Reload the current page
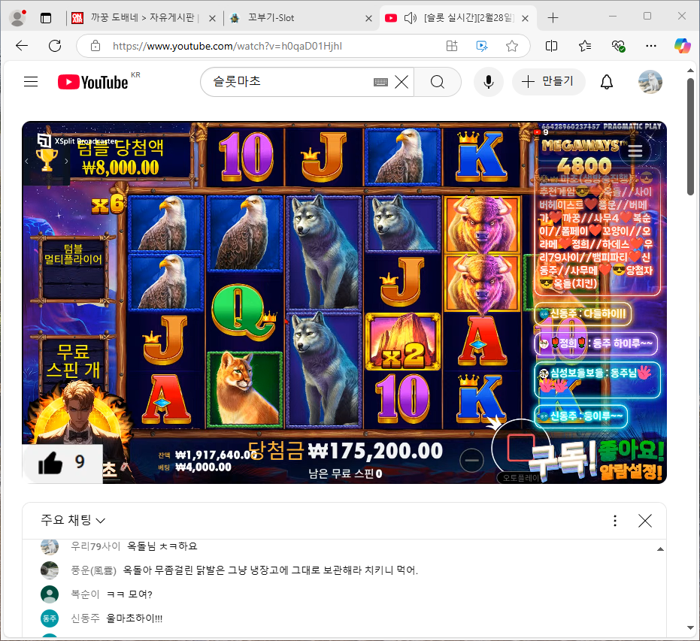700x641 pixels. point(55,46)
